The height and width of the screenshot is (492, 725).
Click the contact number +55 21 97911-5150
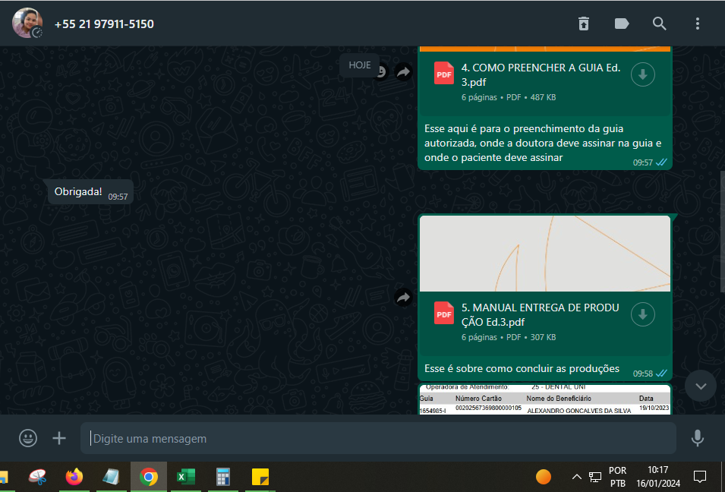click(x=104, y=24)
